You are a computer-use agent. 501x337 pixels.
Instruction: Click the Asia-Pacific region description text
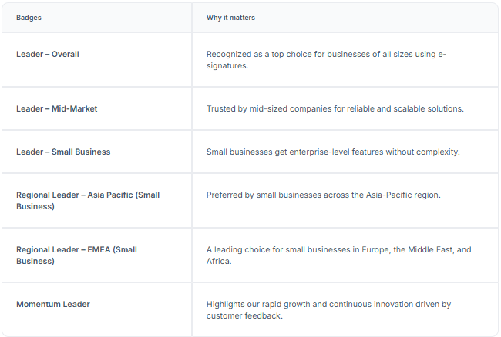point(324,195)
